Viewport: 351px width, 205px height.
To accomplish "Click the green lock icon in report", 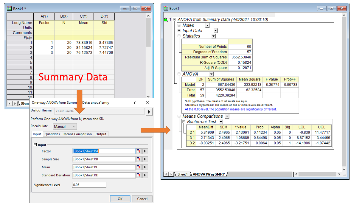I will 165,20.
